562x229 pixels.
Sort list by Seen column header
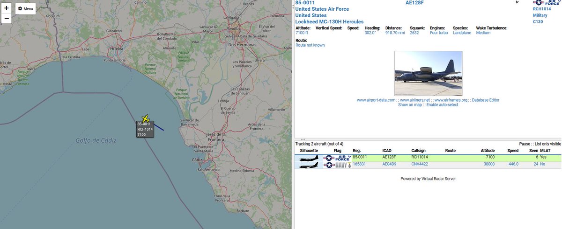click(x=533, y=151)
